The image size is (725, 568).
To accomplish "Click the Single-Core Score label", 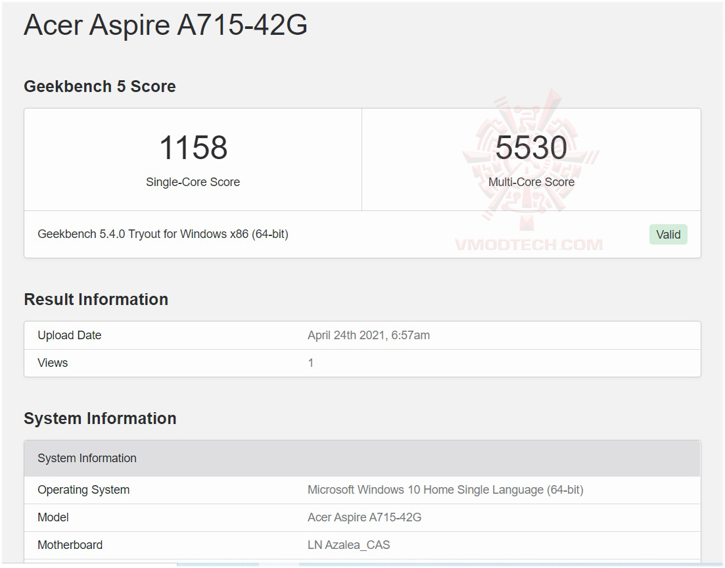I will 193,182.
